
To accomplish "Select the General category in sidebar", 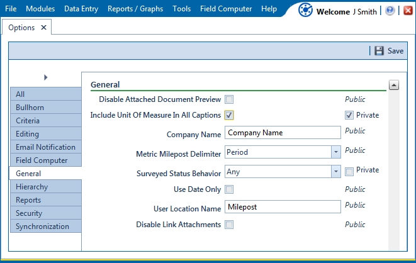I will coord(46,174).
